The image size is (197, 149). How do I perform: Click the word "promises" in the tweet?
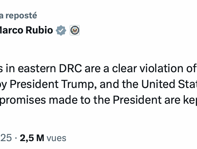26,100
